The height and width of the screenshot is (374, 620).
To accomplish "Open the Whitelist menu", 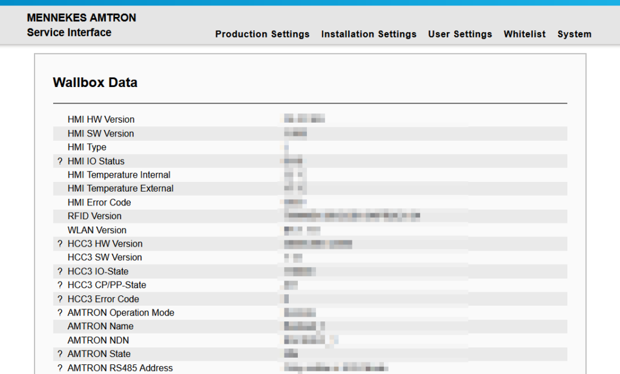I will (x=525, y=34).
